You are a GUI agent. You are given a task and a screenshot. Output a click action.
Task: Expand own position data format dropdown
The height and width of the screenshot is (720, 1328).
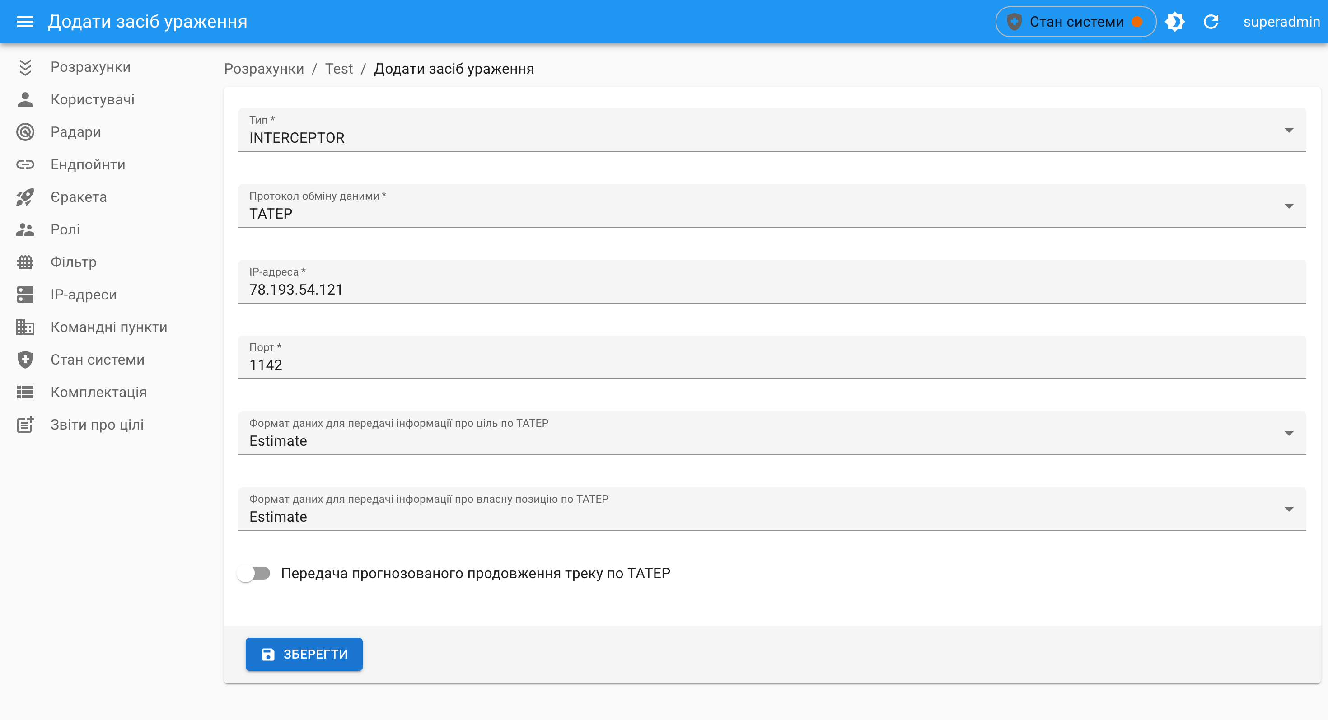point(772,509)
